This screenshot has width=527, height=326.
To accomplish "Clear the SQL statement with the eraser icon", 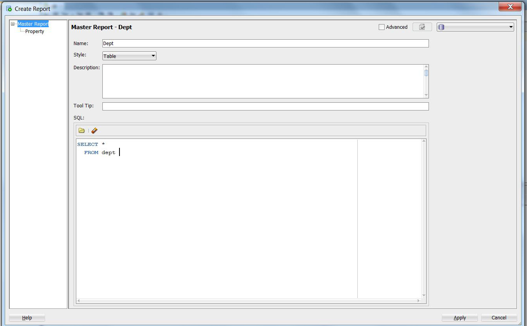I will 94,130.
